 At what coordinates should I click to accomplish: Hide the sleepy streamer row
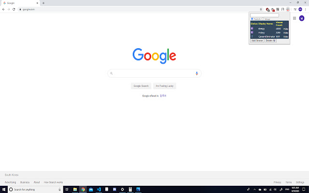pos(286,29)
